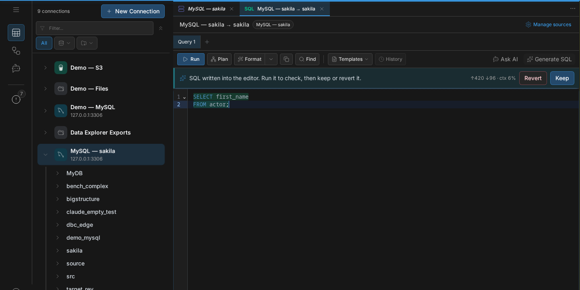Open the tab bar overflow menu

[x=573, y=8]
